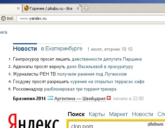Close the pikabu.ru tab
This screenshot has height=128, width=165.
click(78, 8)
